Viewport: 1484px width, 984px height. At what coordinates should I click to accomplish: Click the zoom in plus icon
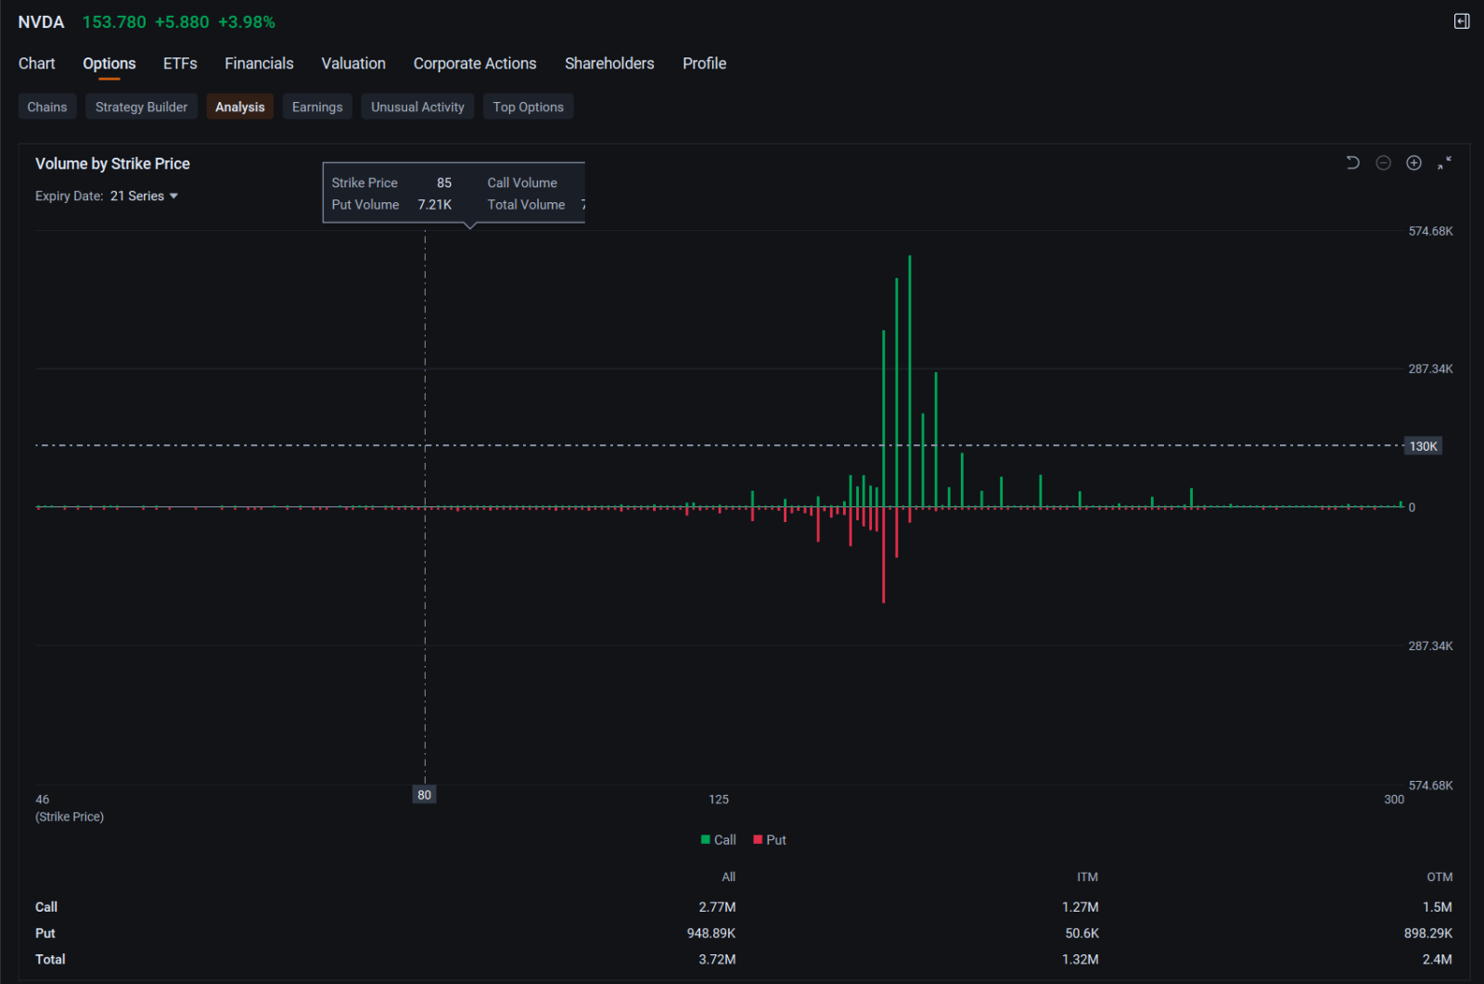point(1414,163)
